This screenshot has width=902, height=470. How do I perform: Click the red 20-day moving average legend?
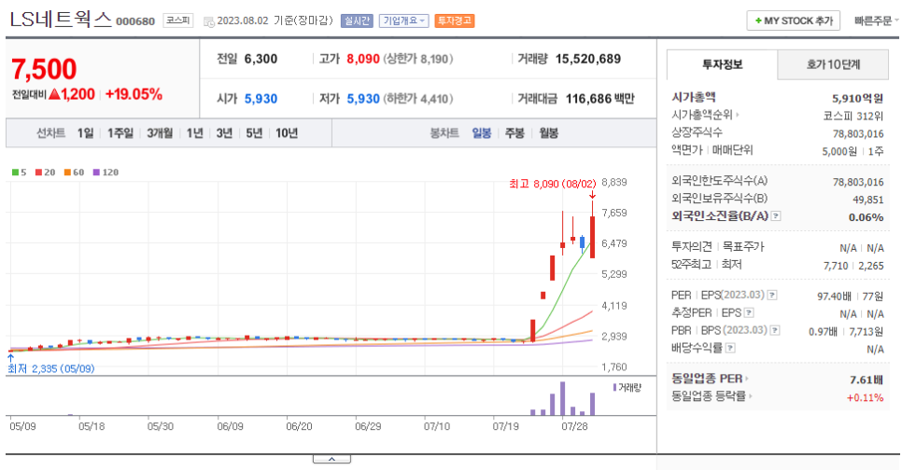(45, 173)
